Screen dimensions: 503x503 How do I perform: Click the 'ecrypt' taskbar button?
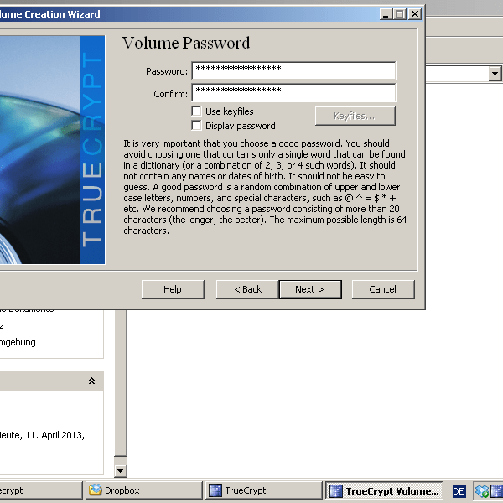(41, 490)
